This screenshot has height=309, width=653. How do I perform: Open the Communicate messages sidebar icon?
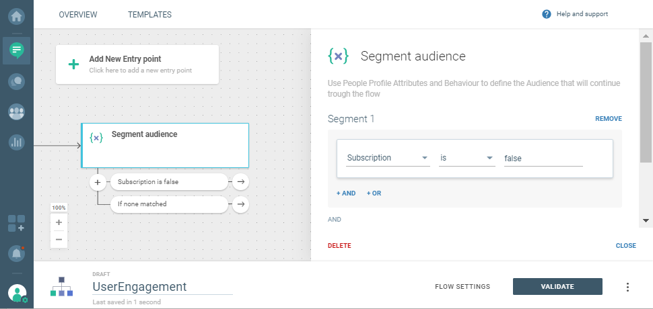pyautogui.click(x=16, y=50)
